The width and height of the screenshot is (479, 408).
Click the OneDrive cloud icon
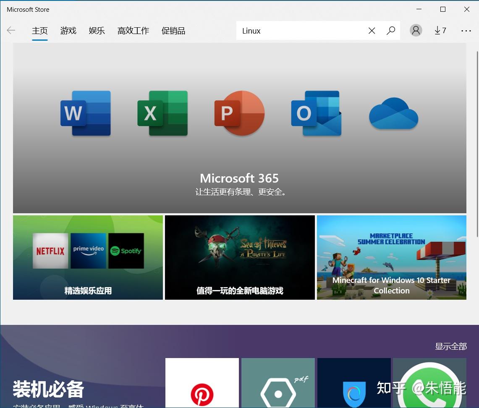coord(393,113)
